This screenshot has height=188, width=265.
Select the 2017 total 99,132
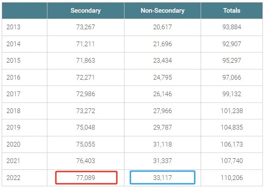(x=232, y=94)
